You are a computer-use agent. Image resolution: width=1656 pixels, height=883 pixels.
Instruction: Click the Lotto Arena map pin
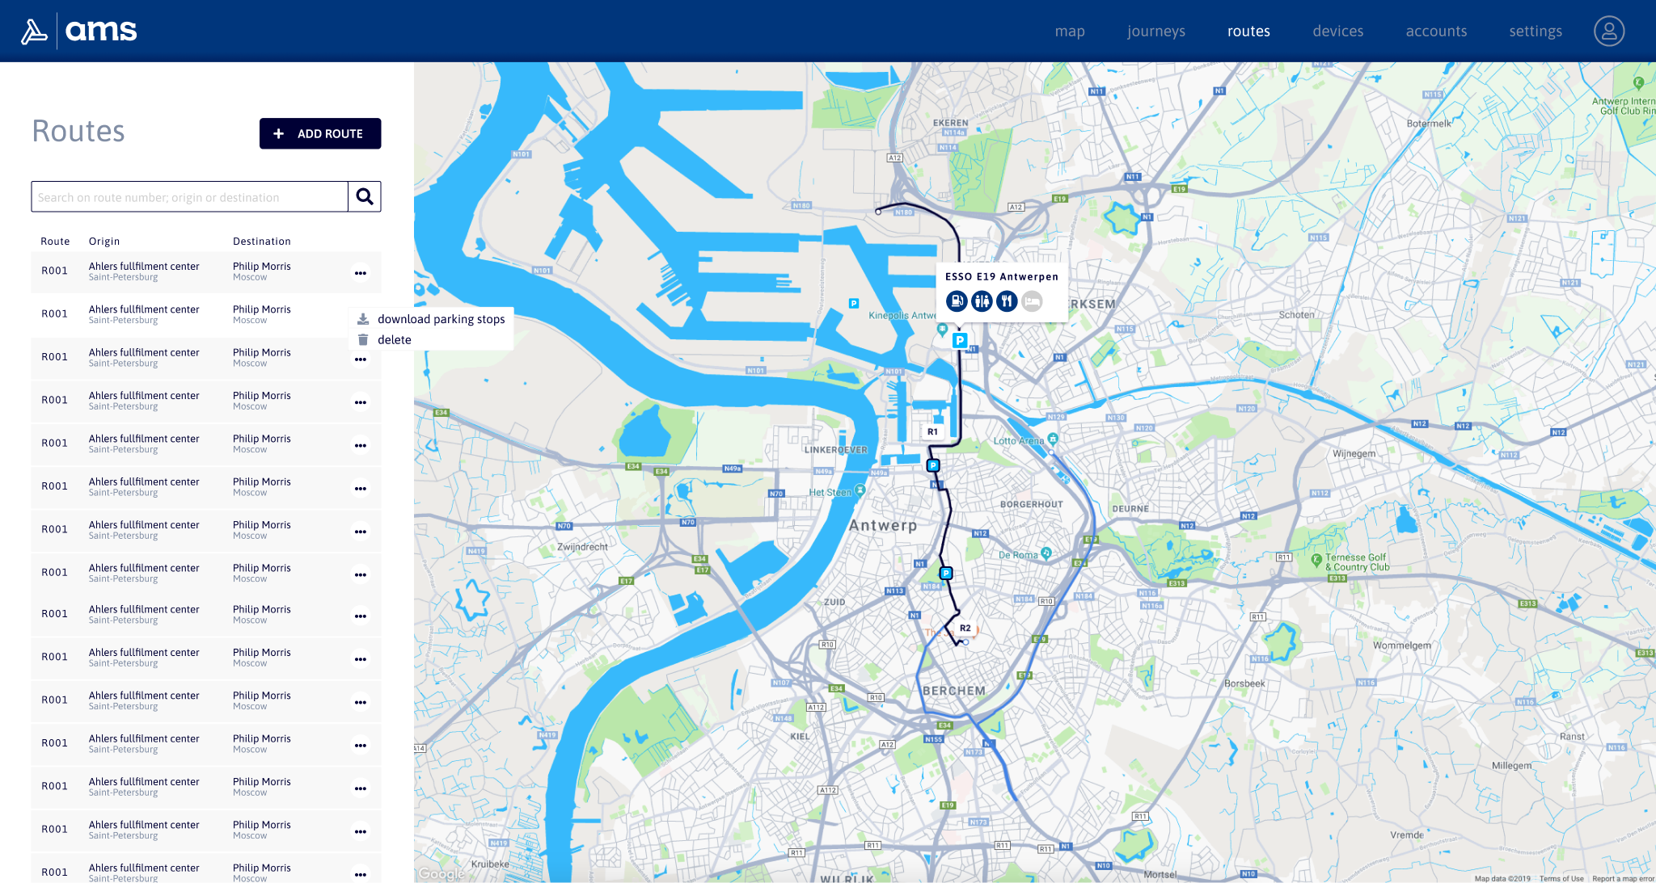click(x=1053, y=439)
